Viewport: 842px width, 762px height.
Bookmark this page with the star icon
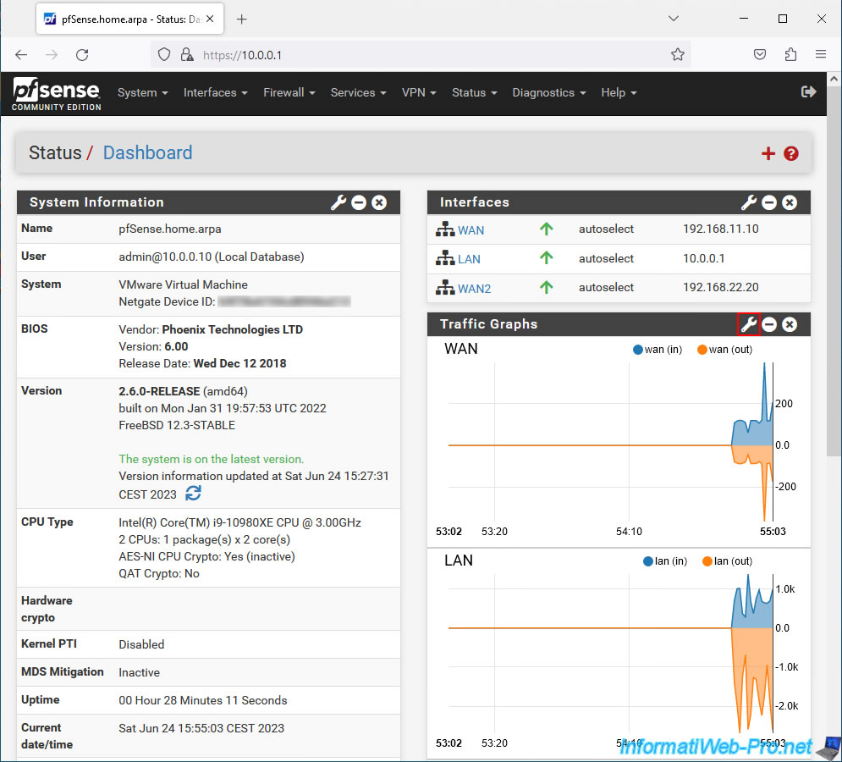[x=678, y=54]
